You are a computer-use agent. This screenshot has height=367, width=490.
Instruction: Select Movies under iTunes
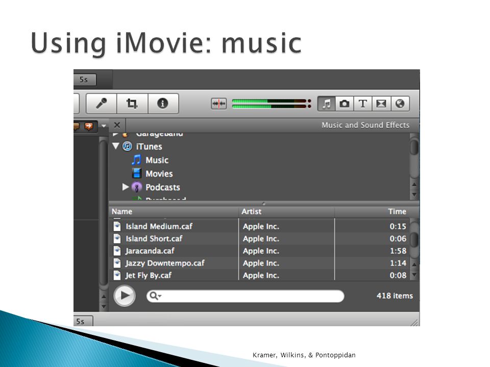[x=159, y=174]
